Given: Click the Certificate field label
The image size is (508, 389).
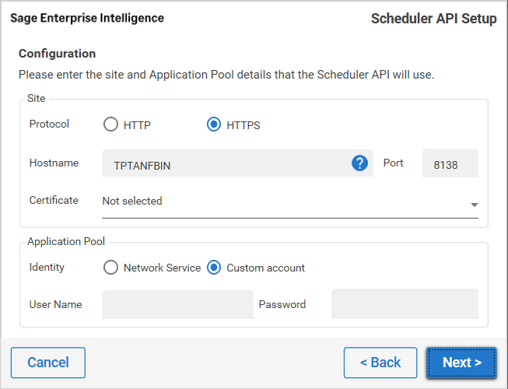Looking at the screenshot, I should tap(54, 200).
